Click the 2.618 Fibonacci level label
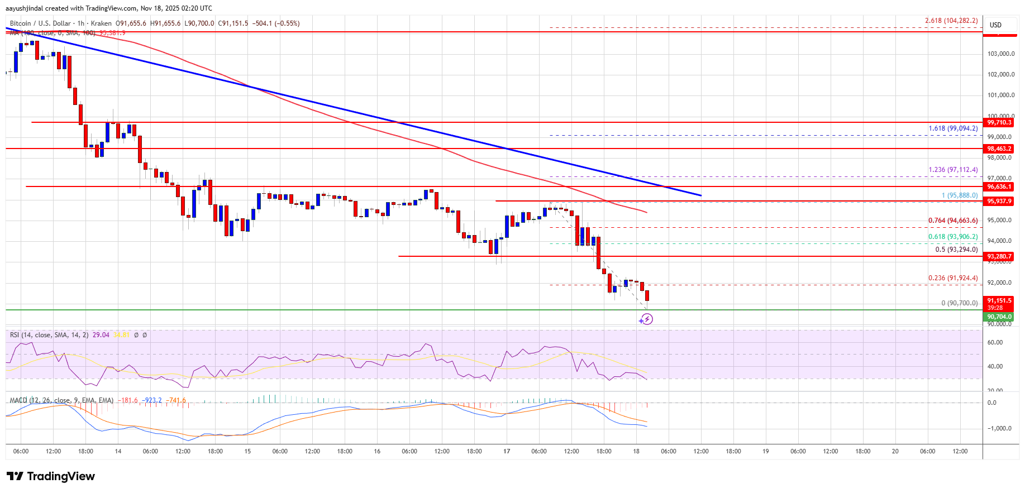This screenshot has height=493, width=1025. click(x=951, y=21)
